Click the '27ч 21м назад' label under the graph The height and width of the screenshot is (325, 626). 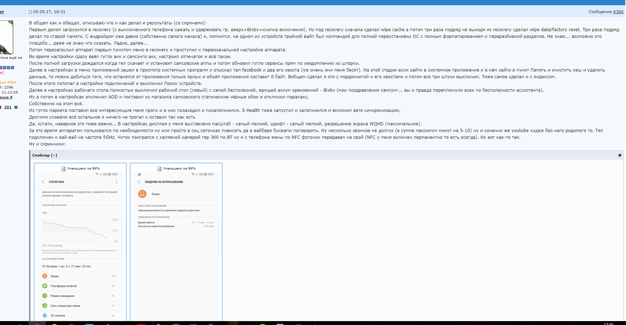[x=52, y=245]
